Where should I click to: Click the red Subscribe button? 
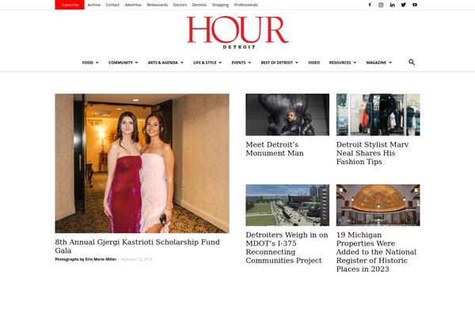point(70,5)
